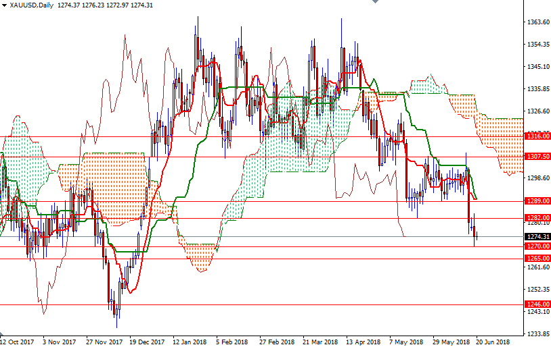Select the 1316.00 red price label
Image resolution: width=551 pixels, height=347 pixels.
[536, 136]
